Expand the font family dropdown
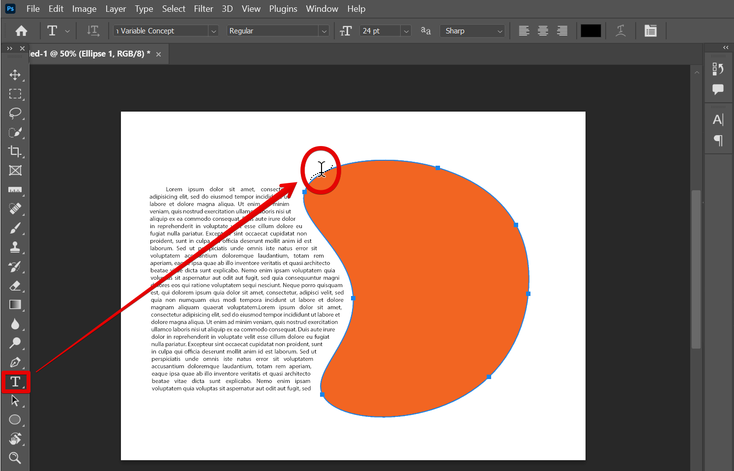The width and height of the screenshot is (734, 471). coord(213,31)
